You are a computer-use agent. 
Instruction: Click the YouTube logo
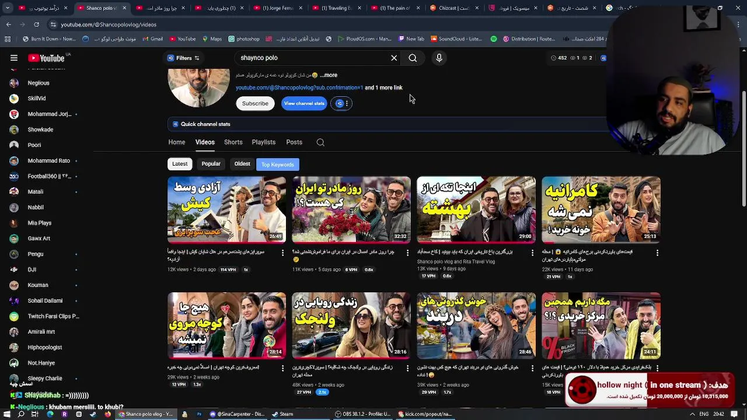[x=47, y=58]
